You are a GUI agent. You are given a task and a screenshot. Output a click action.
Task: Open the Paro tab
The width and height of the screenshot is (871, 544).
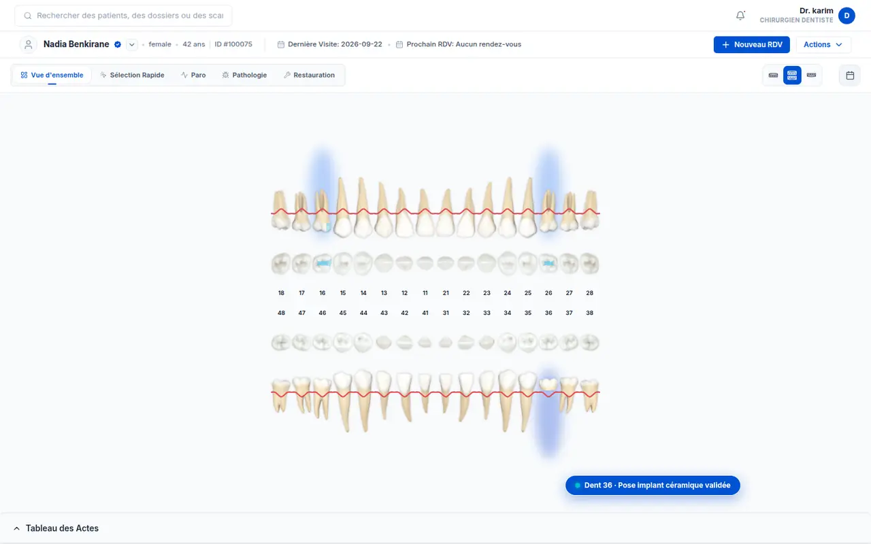tap(193, 75)
